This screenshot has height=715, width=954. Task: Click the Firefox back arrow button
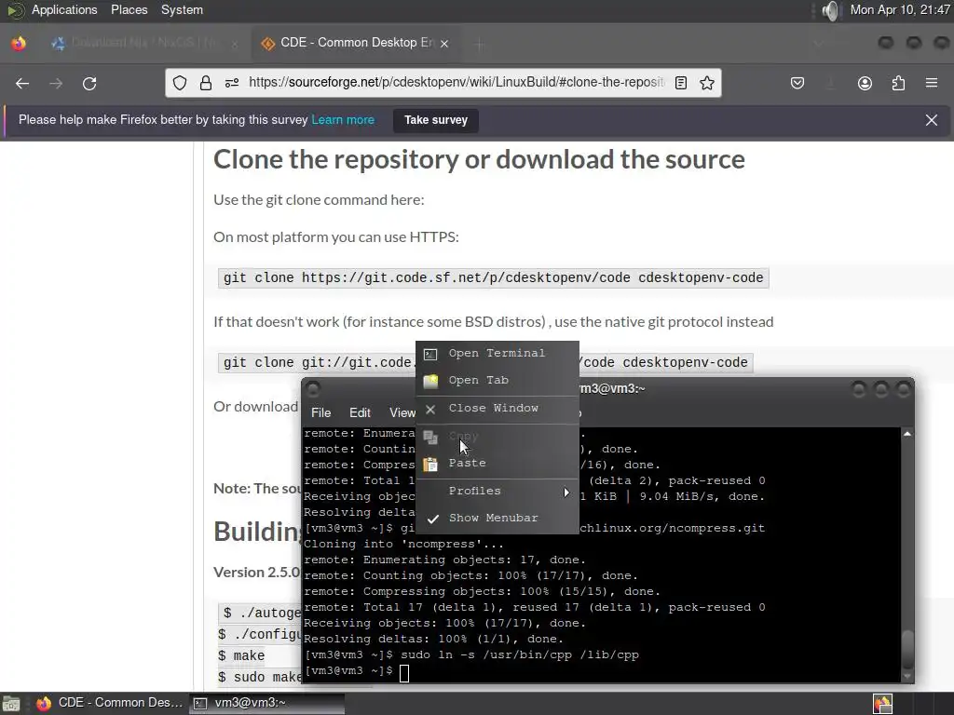(22, 83)
